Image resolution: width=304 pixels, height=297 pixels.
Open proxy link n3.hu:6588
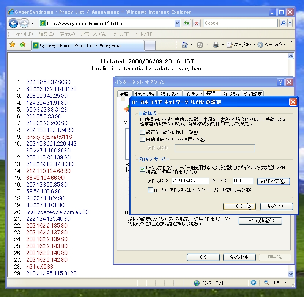pyautogui.click(x=40, y=267)
